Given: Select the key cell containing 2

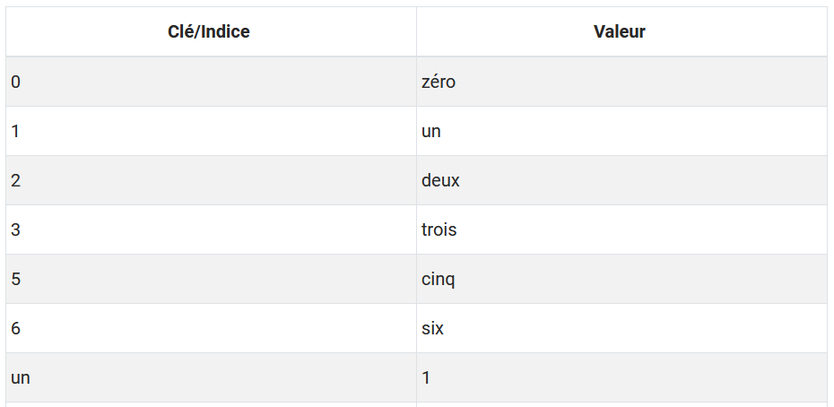Looking at the screenshot, I should 16,180.
